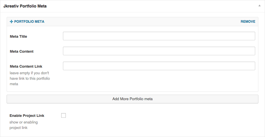Click the Enable Project Link label

tap(27, 116)
